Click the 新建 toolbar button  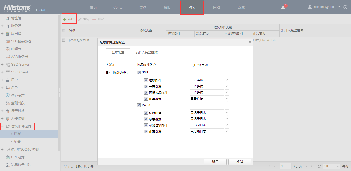point(69,19)
